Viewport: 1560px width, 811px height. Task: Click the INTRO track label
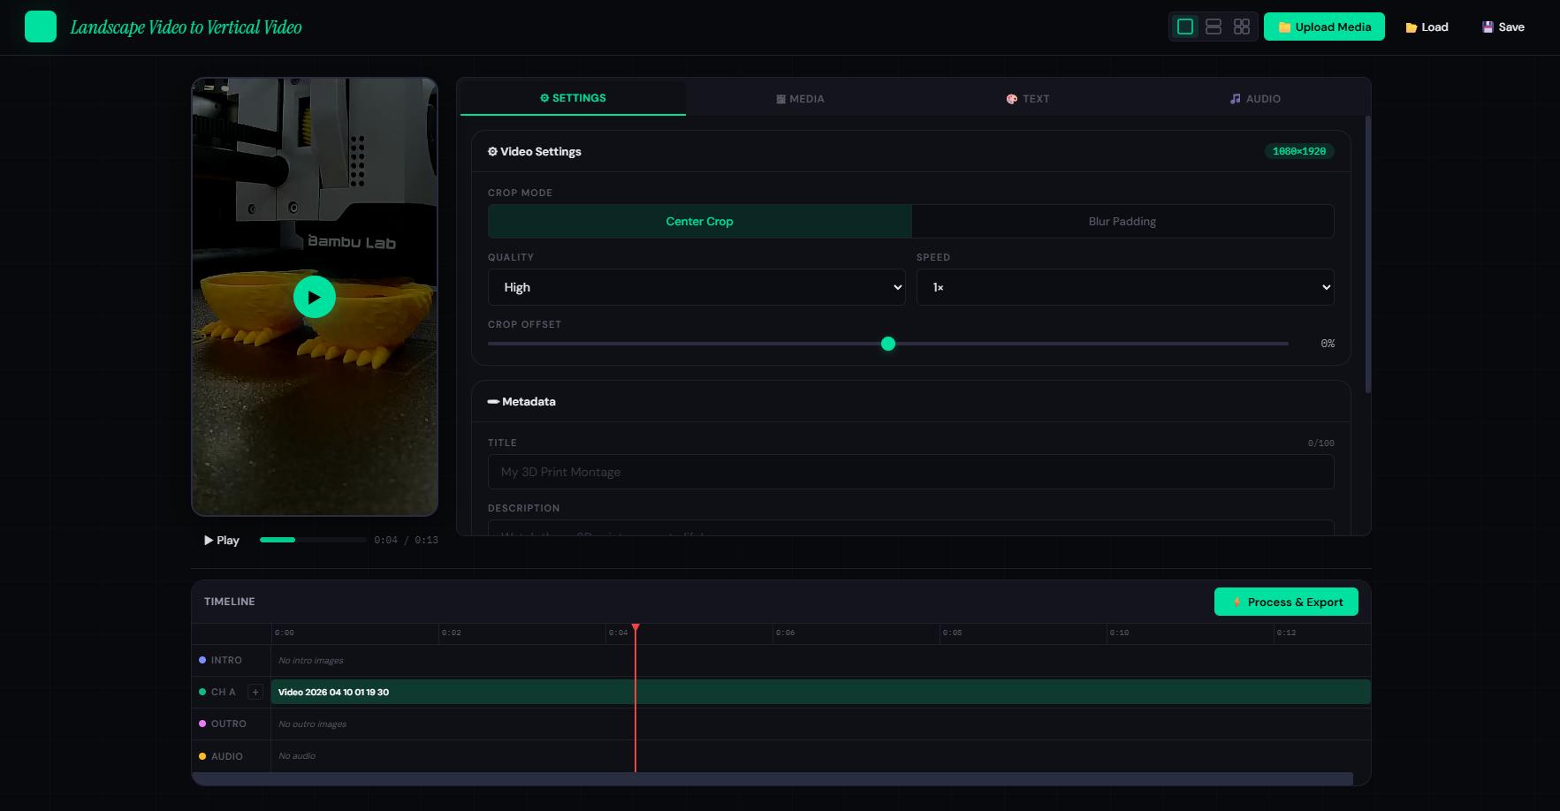(x=226, y=660)
